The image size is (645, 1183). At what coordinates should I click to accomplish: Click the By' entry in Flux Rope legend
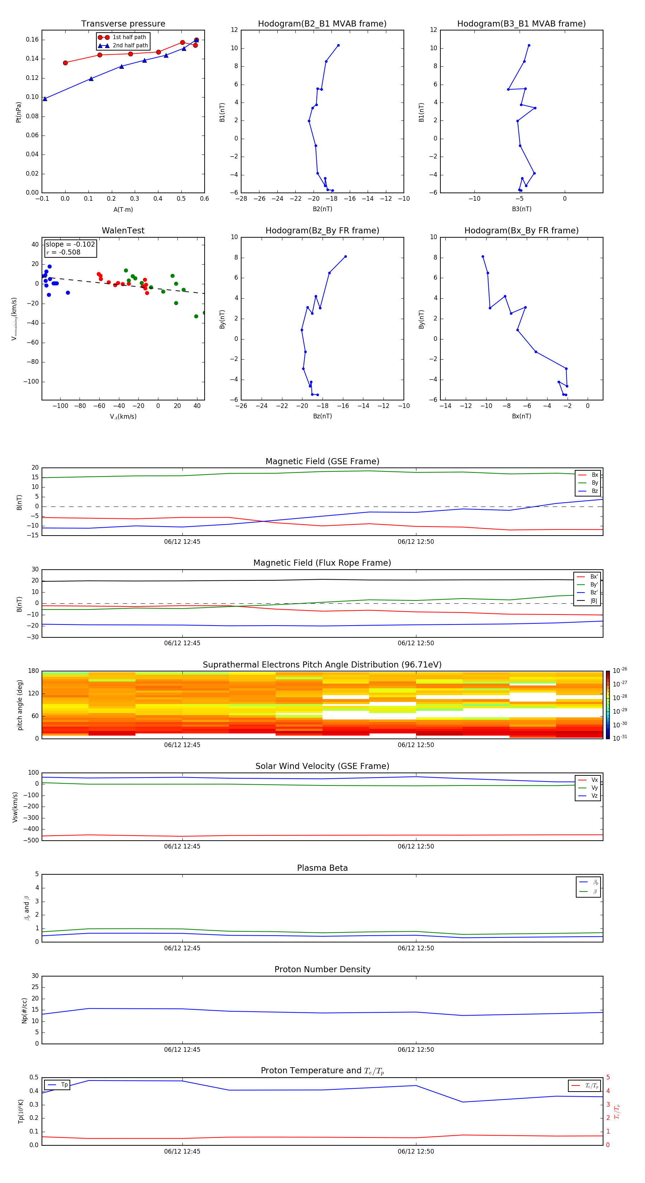[x=588, y=585]
